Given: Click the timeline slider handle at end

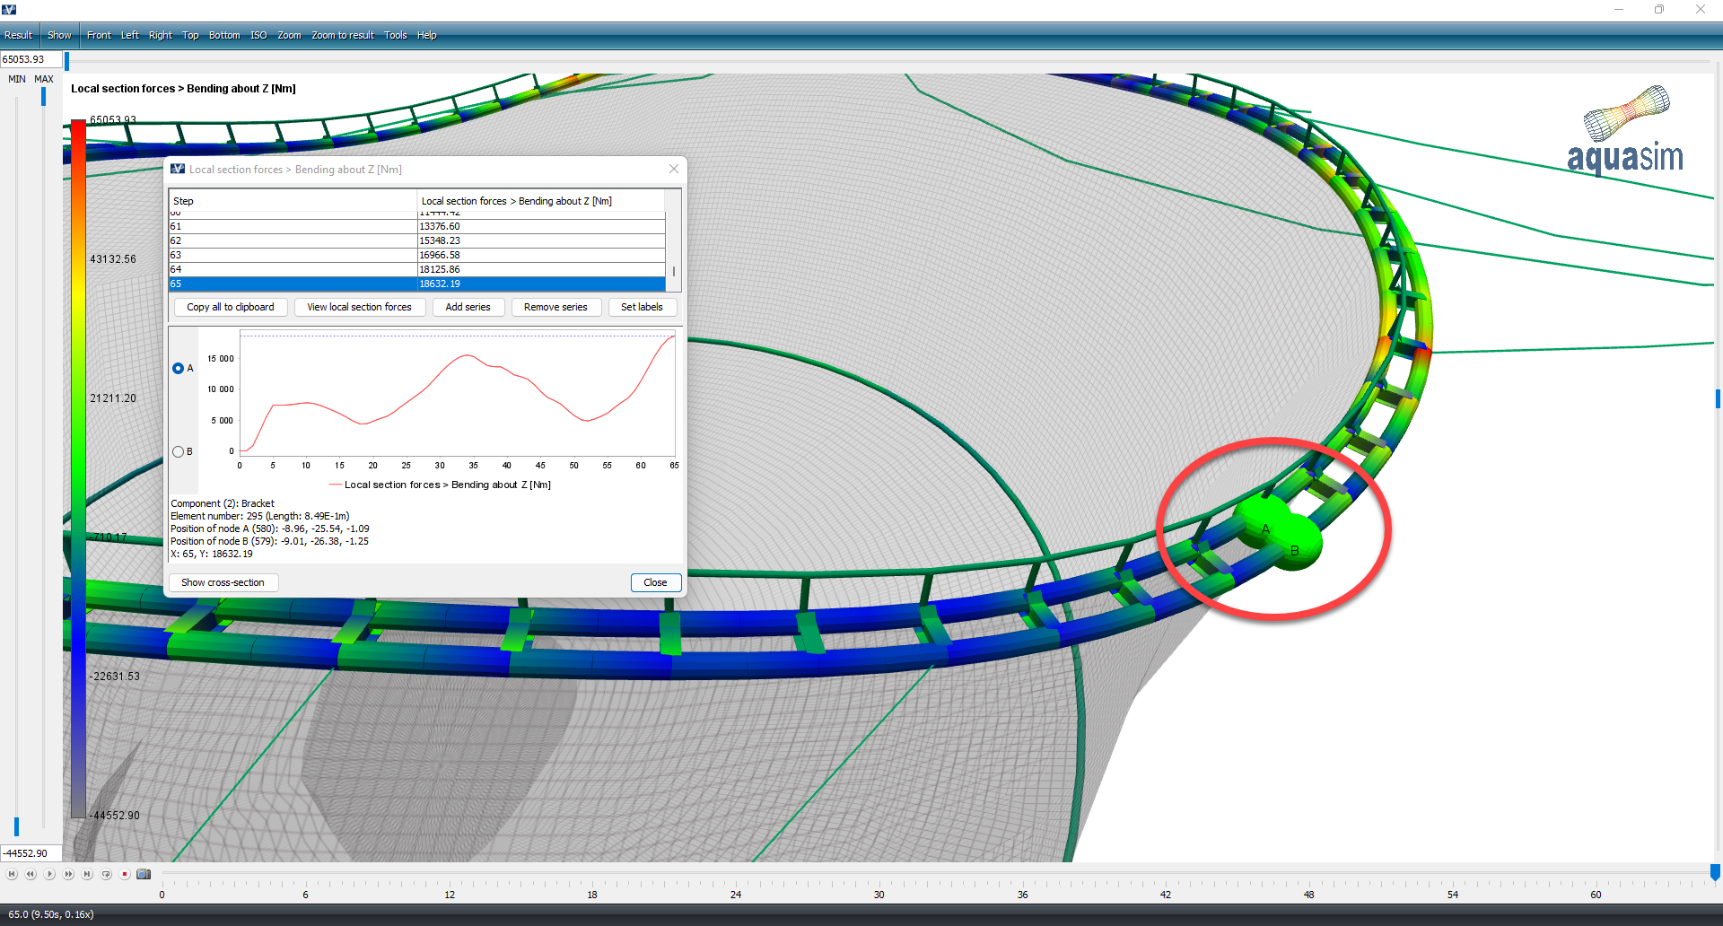Looking at the screenshot, I should point(1715,873).
